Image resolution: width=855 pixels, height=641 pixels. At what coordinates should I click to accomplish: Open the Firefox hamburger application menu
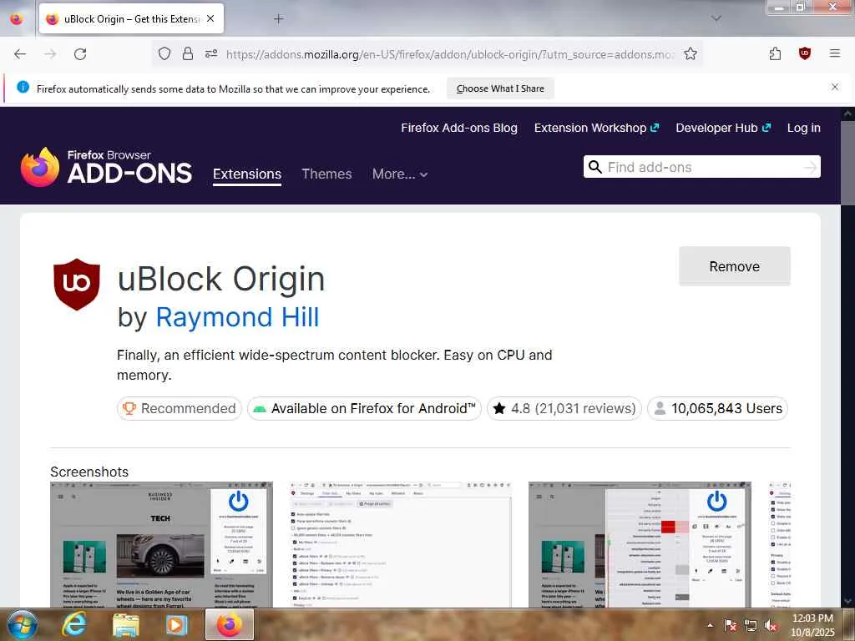[x=834, y=53]
